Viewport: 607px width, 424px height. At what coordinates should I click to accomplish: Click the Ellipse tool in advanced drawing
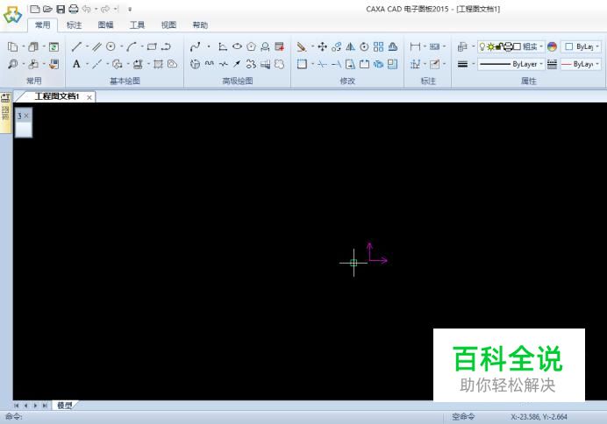(237, 46)
